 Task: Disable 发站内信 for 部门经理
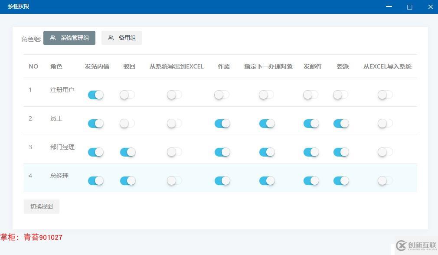click(x=95, y=152)
